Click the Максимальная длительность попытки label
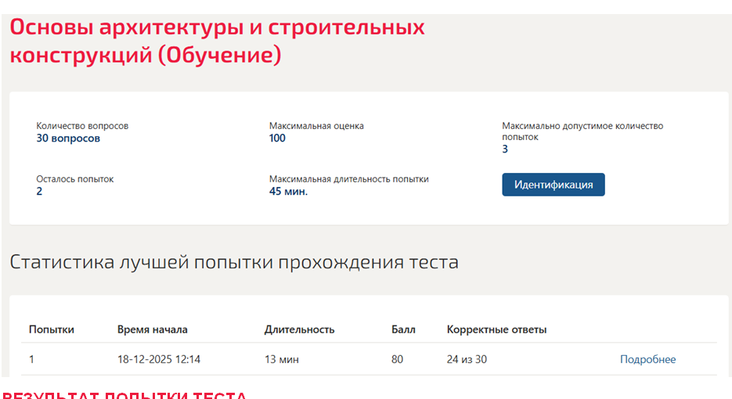The height and width of the screenshot is (399, 732). (348, 179)
